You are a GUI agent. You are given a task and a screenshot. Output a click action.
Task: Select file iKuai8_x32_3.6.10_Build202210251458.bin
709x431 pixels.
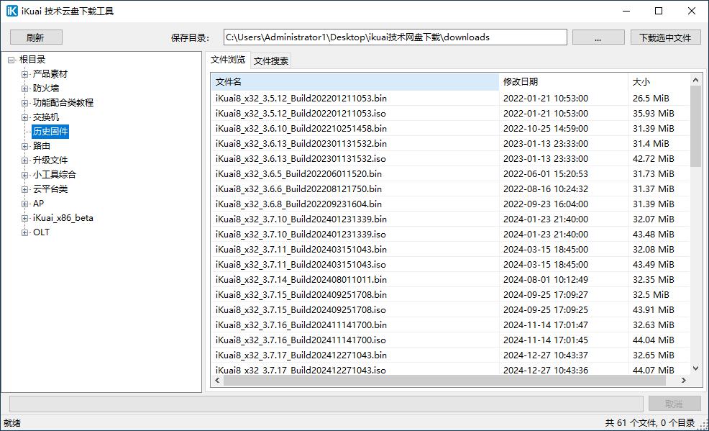[x=301, y=129]
